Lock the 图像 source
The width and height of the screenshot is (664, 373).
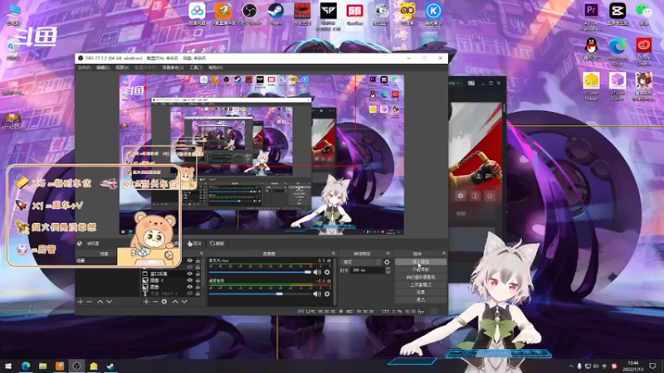(198, 287)
